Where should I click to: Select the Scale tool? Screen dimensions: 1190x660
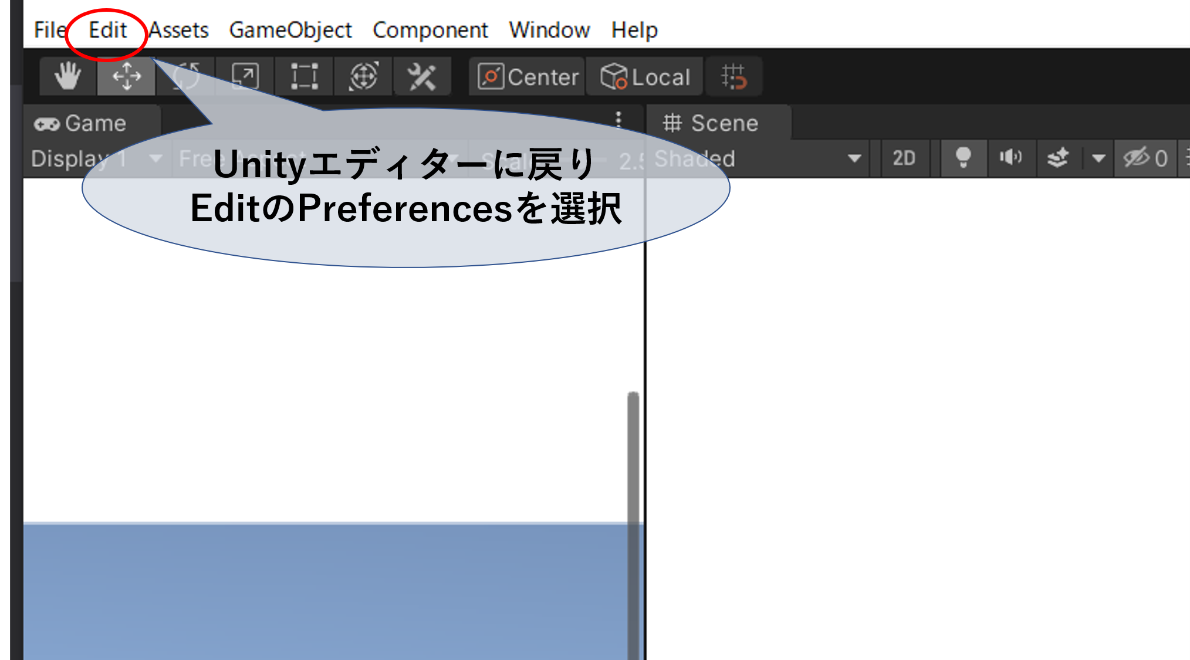point(245,76)
